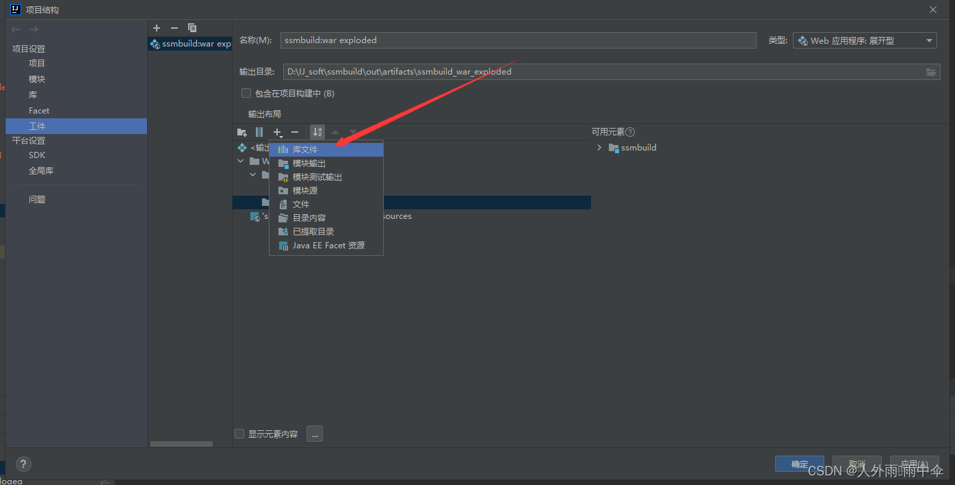The height and width of the screenshot is (485, 955).
Task: Click the <输出根> output root icon
Action: (242, 148)
